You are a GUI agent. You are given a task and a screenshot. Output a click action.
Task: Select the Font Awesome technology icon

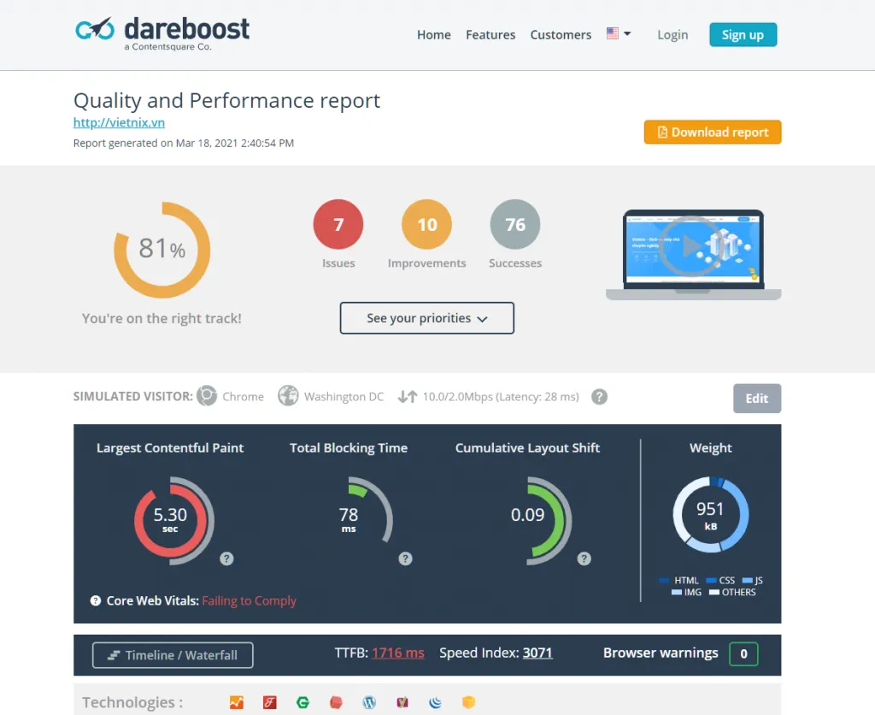pos(269,701)
